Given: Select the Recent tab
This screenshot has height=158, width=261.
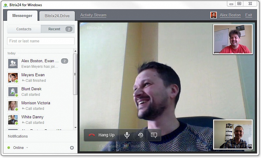Looking at the screenshot, I should pos(58,29).
